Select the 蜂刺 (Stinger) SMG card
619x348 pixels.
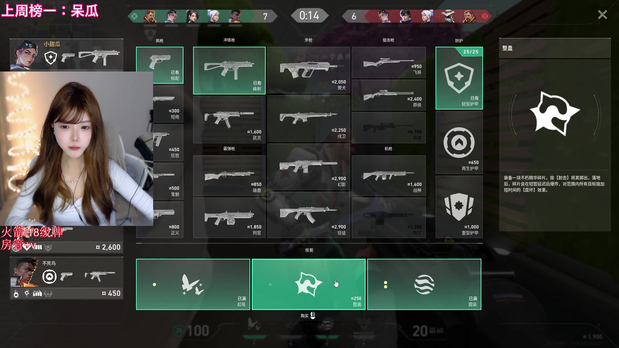click(229, 71)
